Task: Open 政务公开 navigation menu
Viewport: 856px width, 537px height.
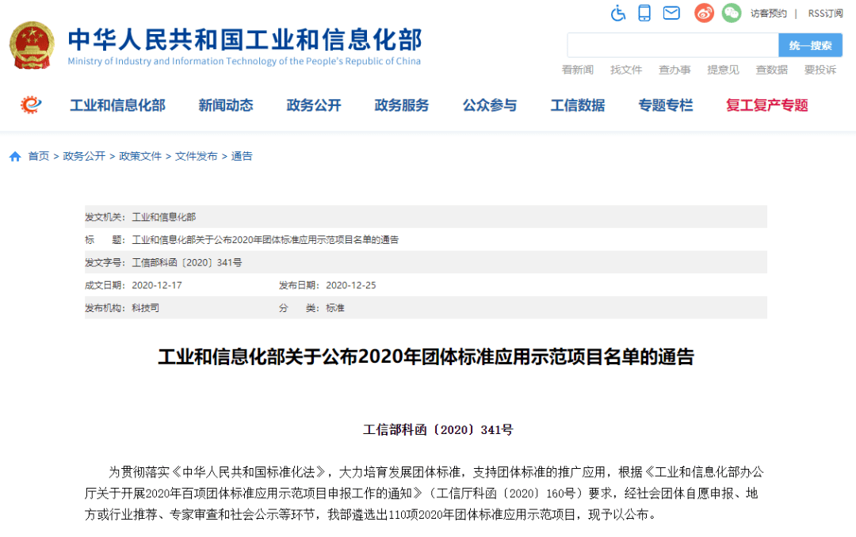Action: tap(314, 105)
